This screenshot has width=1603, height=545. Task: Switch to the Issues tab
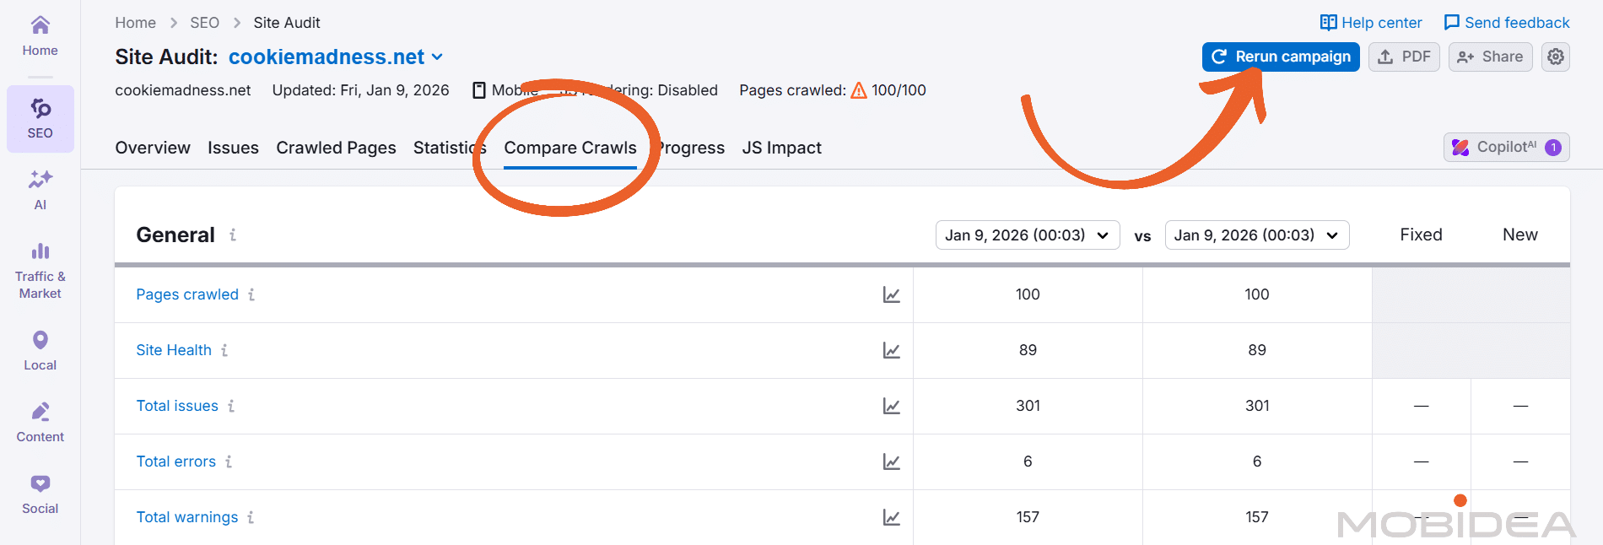click(x=233, y=148)
